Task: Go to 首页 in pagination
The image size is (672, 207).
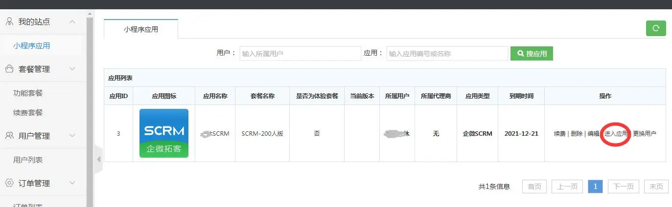Action: click(x=534, y=186)
